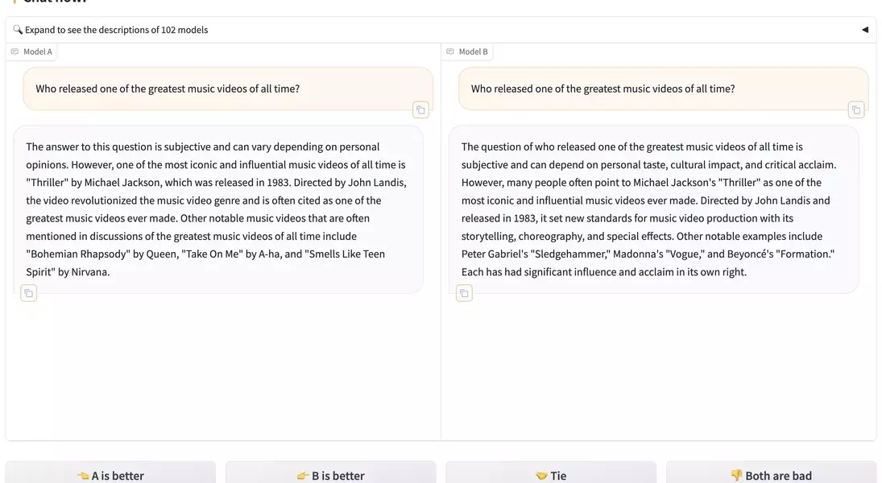Select the question bubble in Model B's panel
Screen dimensions: 882x483
click(663, 89)
